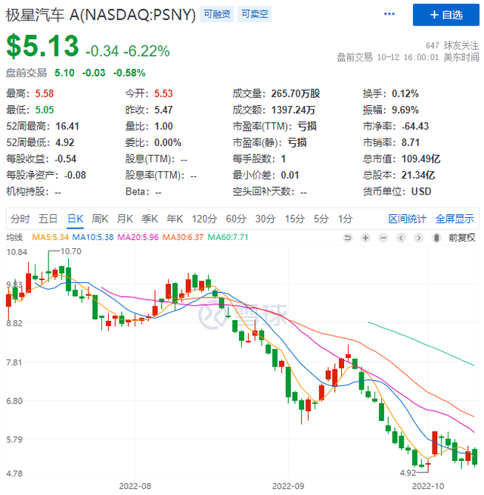Click the 货币单位 value USD
This screenshot has height=495, width=484.
click(421, 191)
